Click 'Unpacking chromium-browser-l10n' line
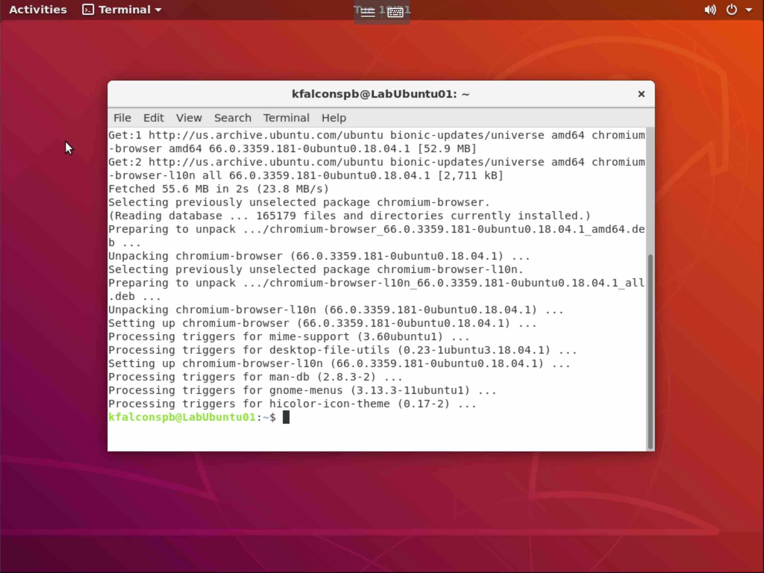This screenshot has width=764, height=573. [x=336, y=310]
